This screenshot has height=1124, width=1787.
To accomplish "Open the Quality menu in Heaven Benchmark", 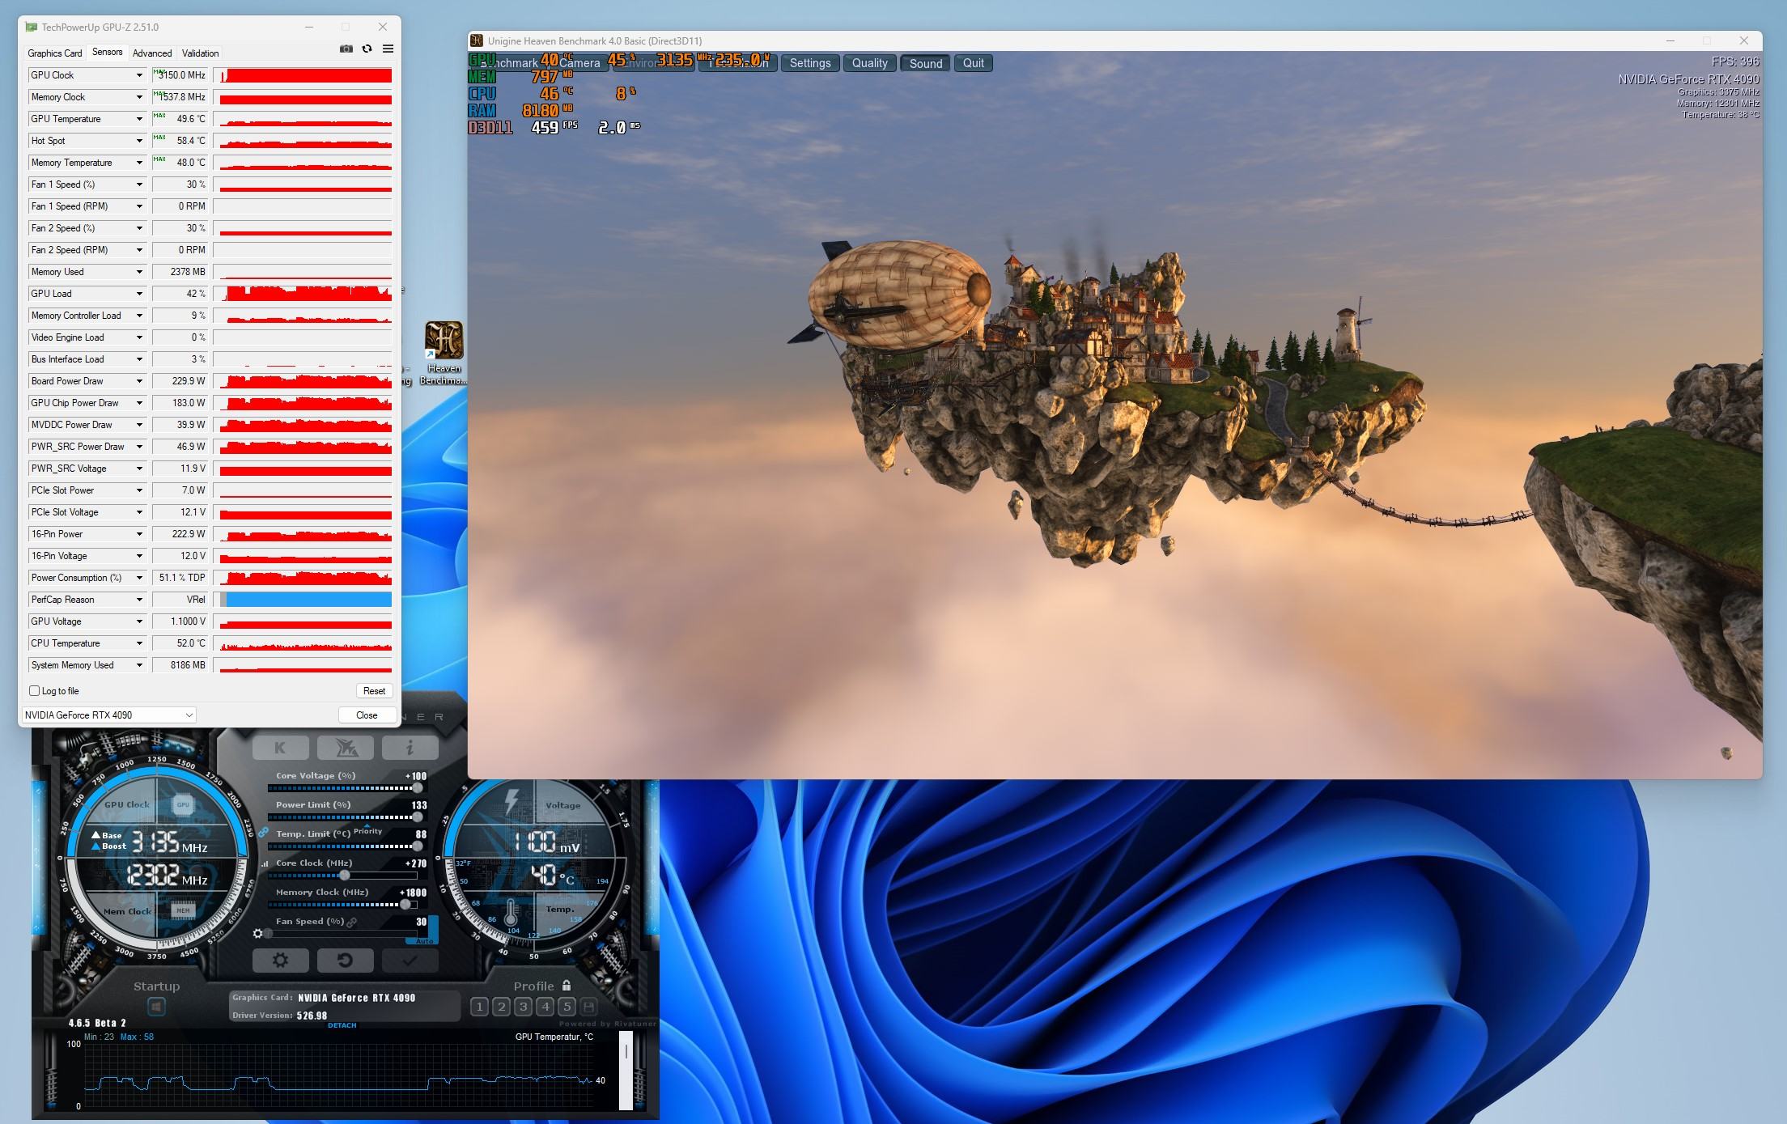I will click(x=869, y=63).
